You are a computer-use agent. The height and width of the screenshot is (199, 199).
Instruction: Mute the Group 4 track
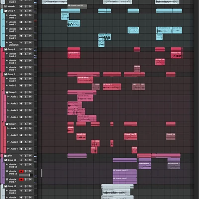(x=30, y=124)
